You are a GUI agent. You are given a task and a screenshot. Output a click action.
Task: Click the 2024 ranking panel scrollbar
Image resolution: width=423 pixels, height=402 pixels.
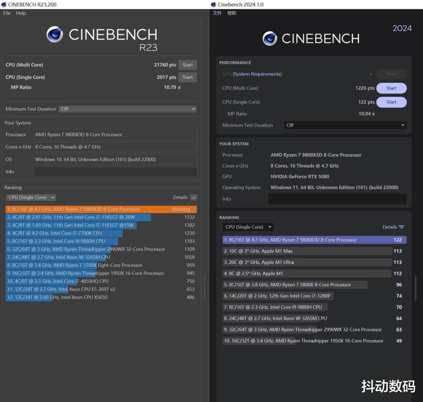(416, 288)
